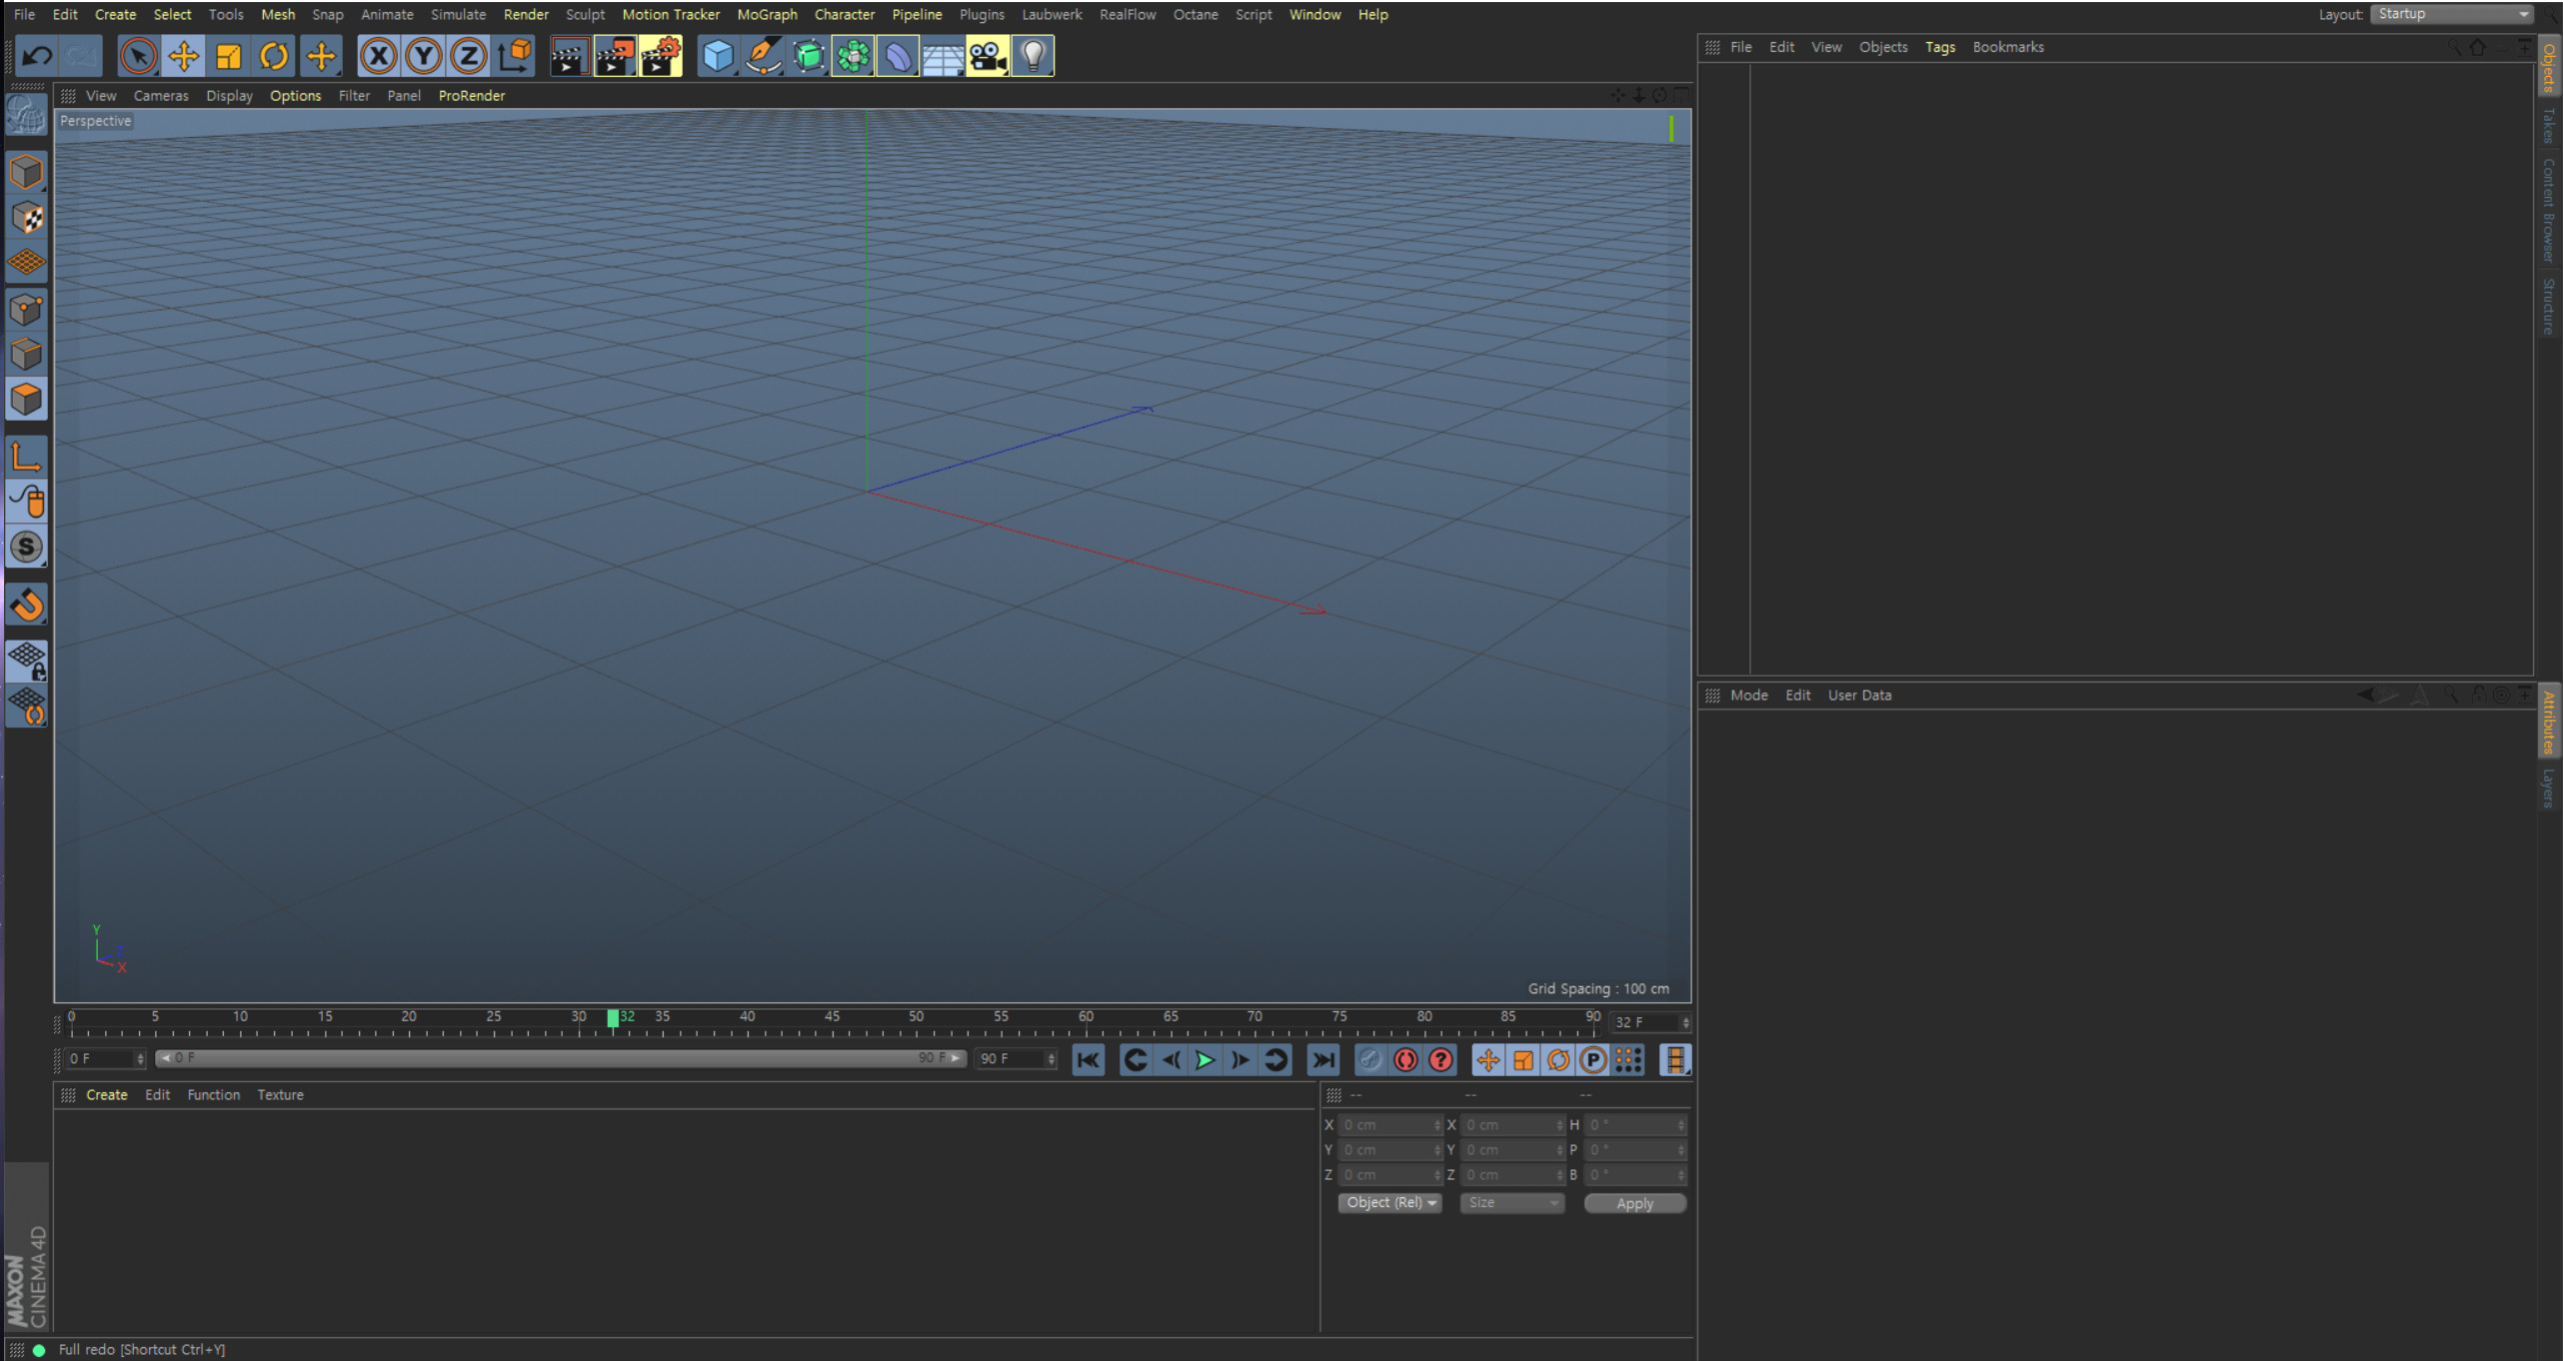Screen dimensions: 2563x1361
Task: Switch to Polygons mode
Action: [26, 400]
